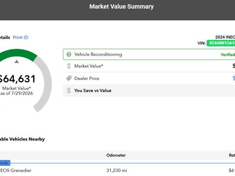
Task: Select the Dealer Price row label
Action: (x=87, y=78)
